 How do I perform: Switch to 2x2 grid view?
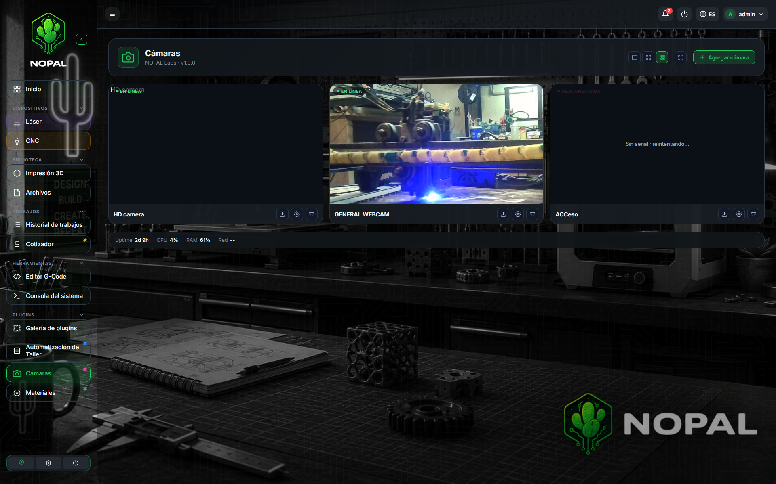coord(648,57)
